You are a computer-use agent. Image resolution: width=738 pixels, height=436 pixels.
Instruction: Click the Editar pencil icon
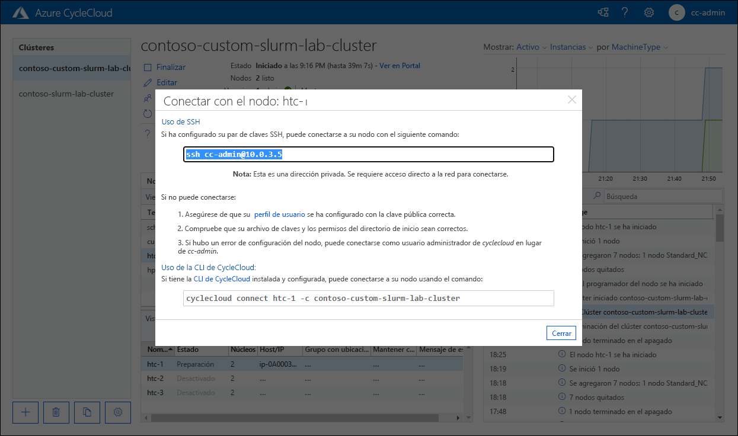tap(148, 82)
